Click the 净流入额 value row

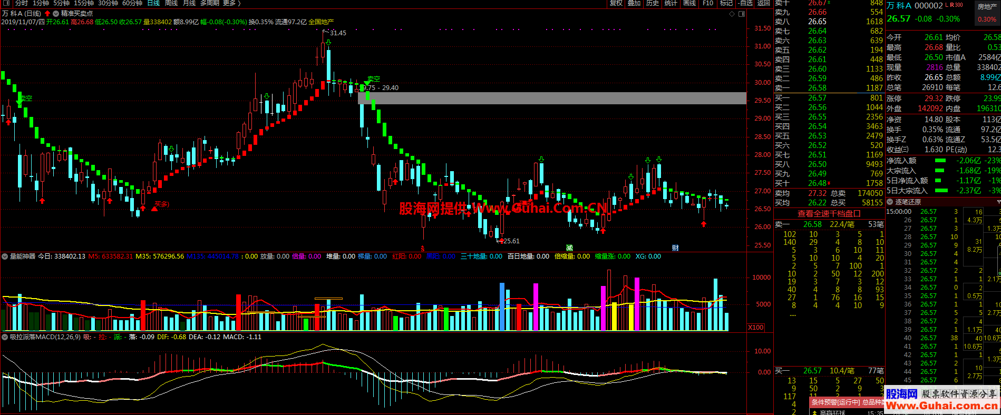coord(943,161)
